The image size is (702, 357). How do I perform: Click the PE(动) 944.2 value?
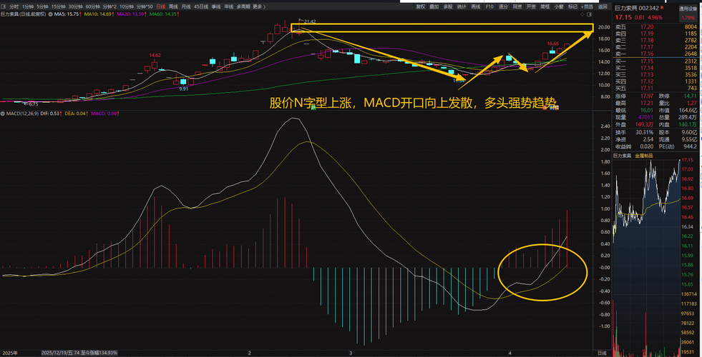[689, 146]
